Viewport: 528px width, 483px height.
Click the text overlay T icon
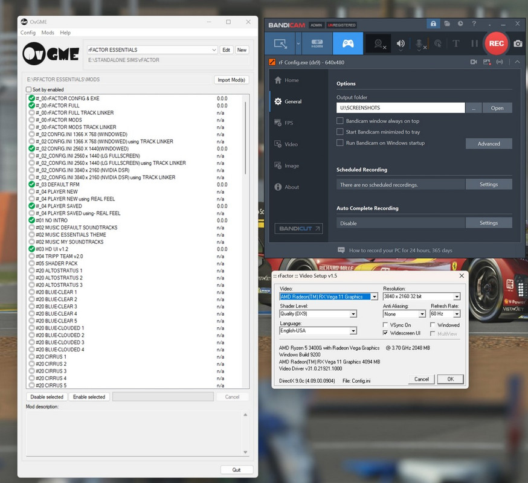click(456, 43)
